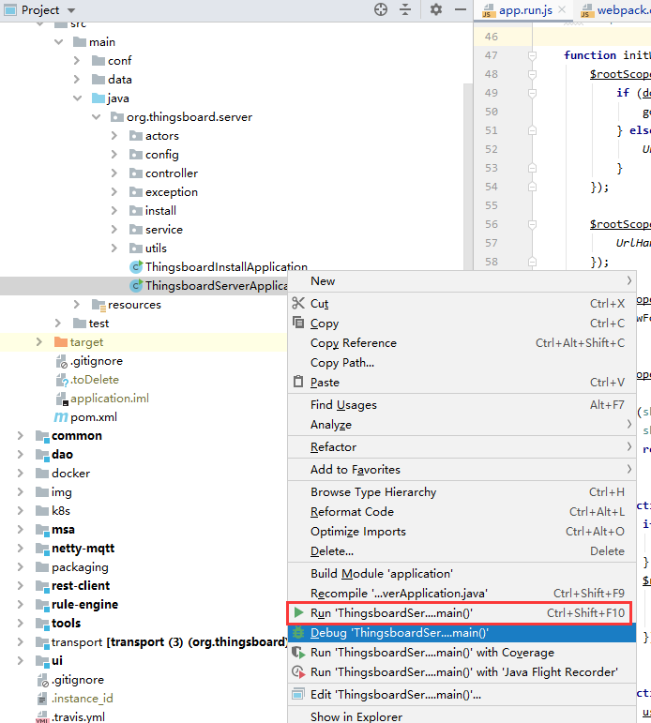This screenshot has width=651, height=723.
Task: Select the utils package
Action: pyautogui.click(x=156, y=249)
